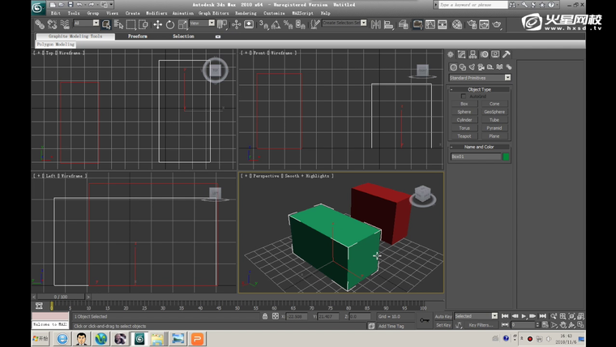Open the Utilities hammer panel tab

(x=507, y=55)
